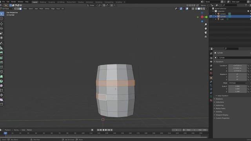Click the zoom view magnifier icon
The height and width of the screenshot is (141, 251).
tap(206, 24)
